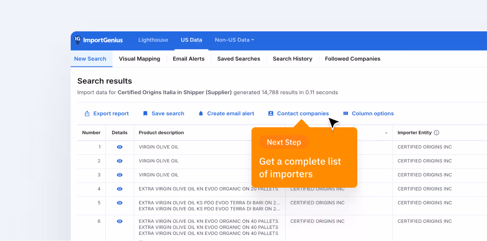Click the Importer Entity info icon
The image size is (487, 241).
click(x=436, y=133)
